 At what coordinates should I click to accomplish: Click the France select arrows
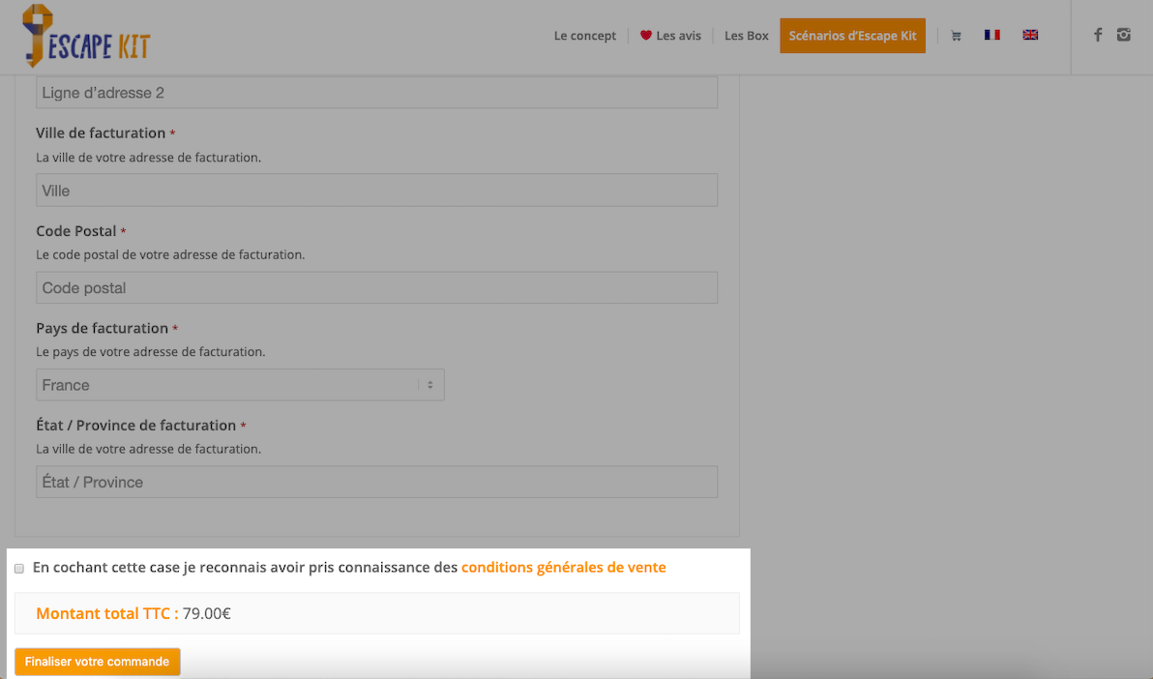(430, 385)
